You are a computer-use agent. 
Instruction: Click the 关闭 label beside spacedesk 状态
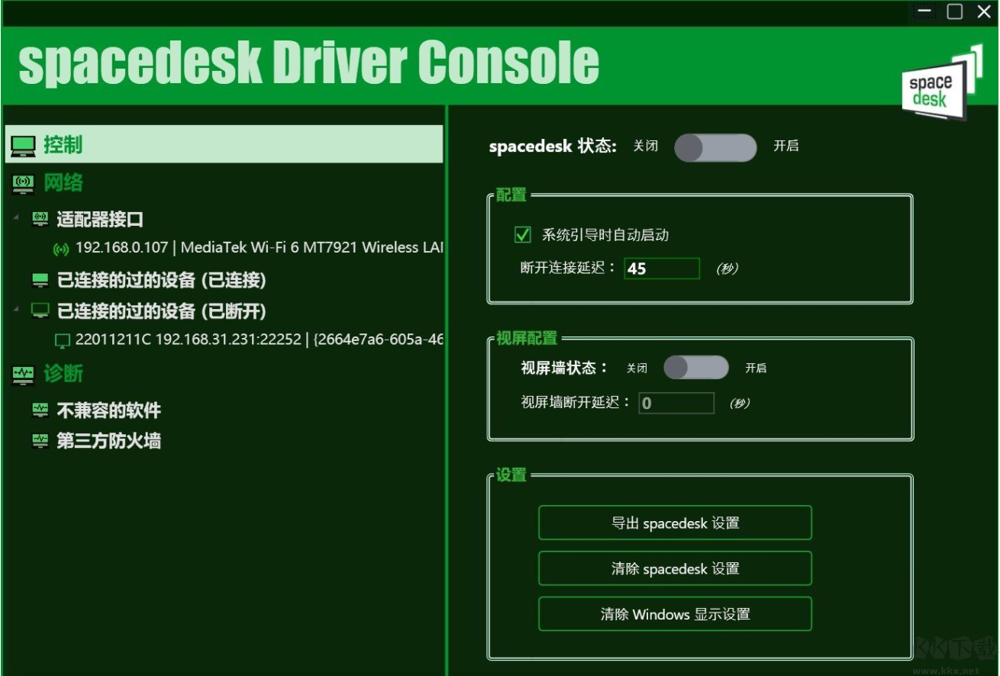(646, 146)
